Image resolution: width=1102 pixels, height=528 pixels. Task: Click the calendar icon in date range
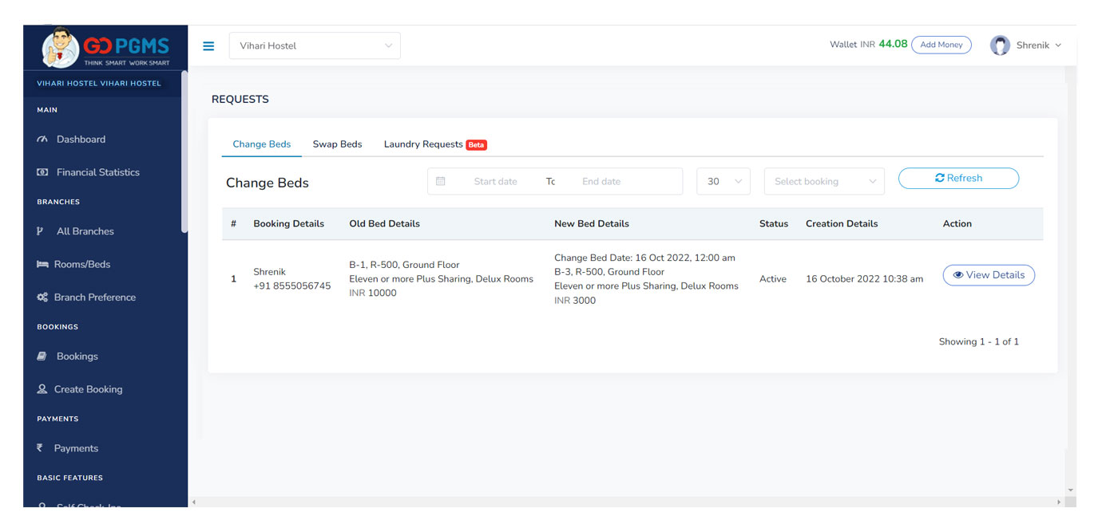[440, 182]
